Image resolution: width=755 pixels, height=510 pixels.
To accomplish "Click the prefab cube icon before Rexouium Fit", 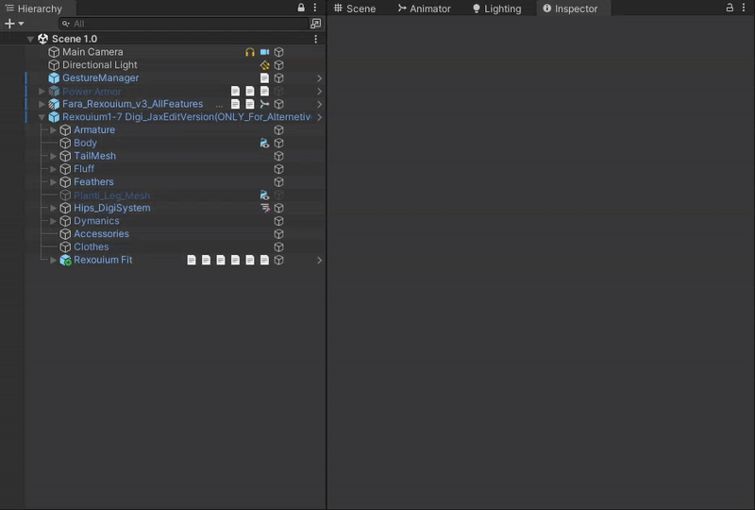I will tap(65, 261).
